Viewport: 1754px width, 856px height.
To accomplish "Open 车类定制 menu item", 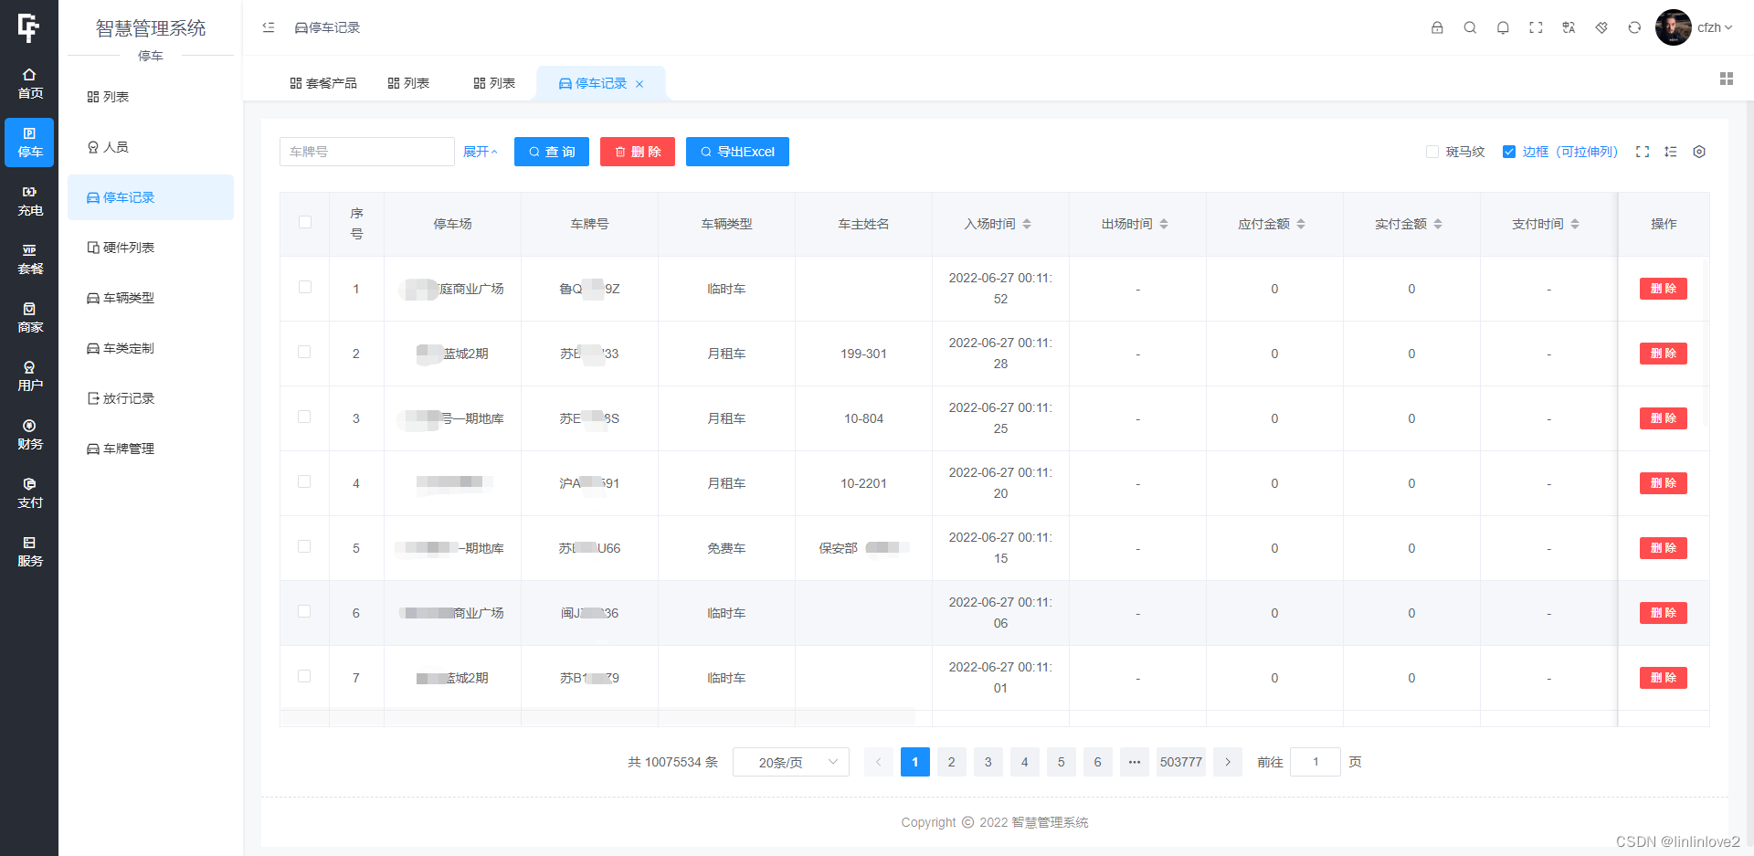I will [151, 348].
